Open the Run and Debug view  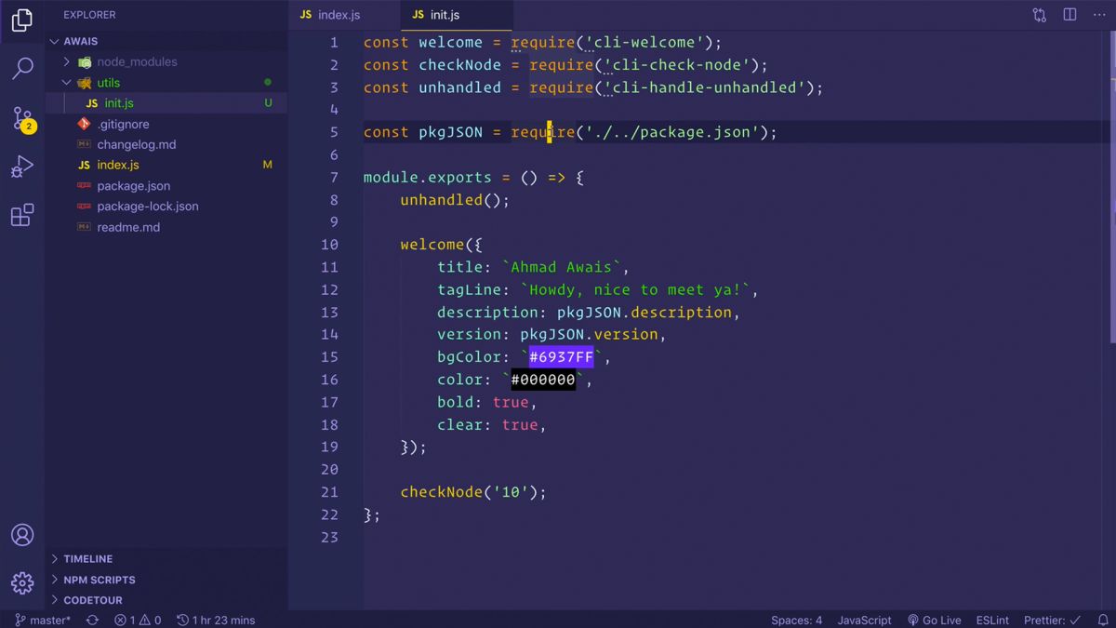pyautogui.click(x=22, y=166)
